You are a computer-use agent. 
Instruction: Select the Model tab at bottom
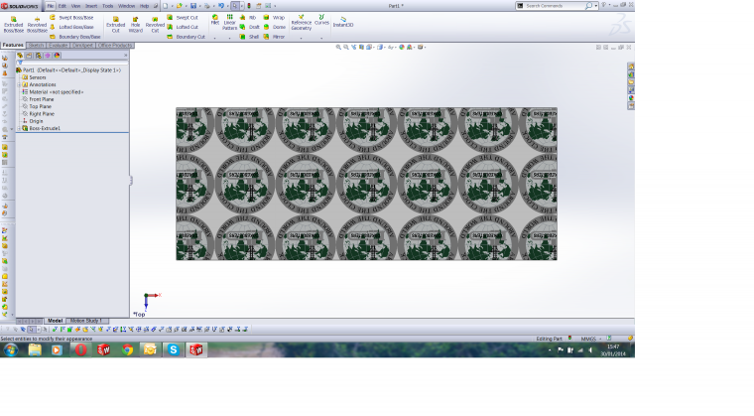55,321
